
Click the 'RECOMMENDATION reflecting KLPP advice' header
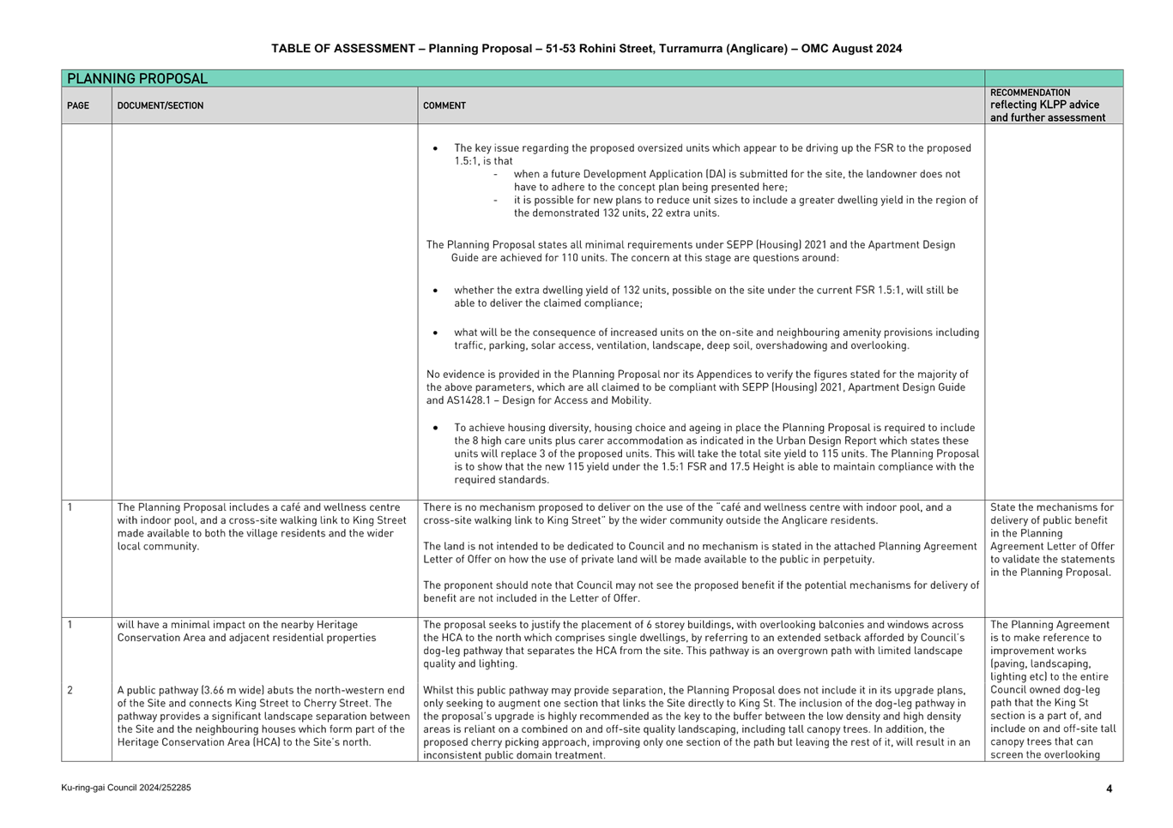[x=1048, y=105]
